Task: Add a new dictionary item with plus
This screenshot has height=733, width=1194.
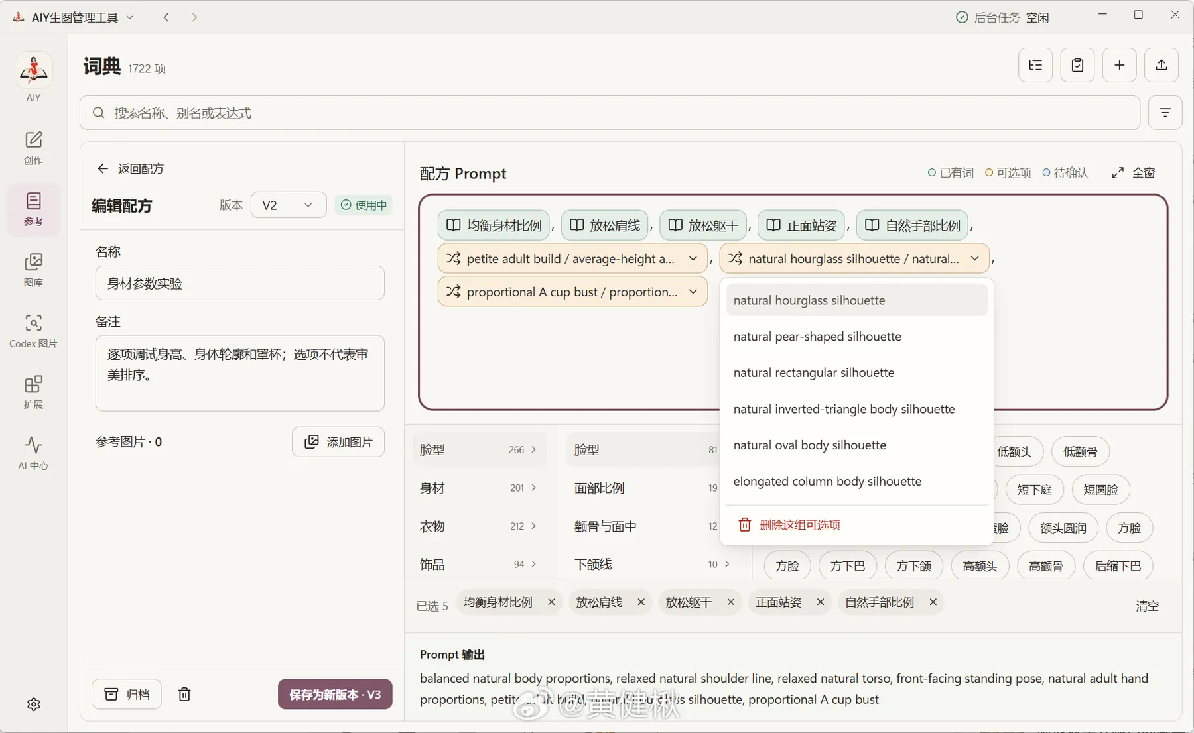Action: point(1119,65)
